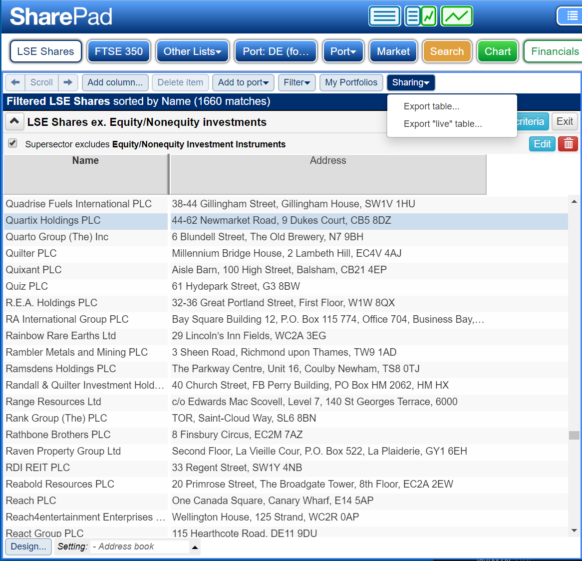Click the scroll right arrow icon

click(x=68, y=82)
